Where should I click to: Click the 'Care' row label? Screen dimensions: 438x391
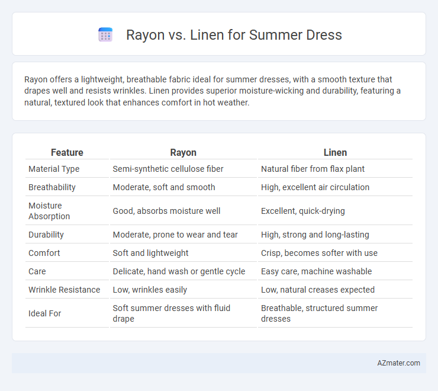[x=37, y=271]
